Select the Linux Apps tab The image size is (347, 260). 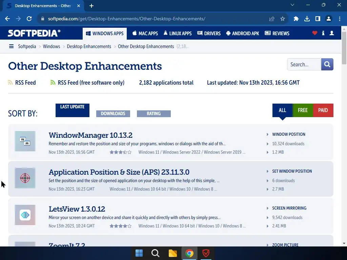click(x=178, y=34)
